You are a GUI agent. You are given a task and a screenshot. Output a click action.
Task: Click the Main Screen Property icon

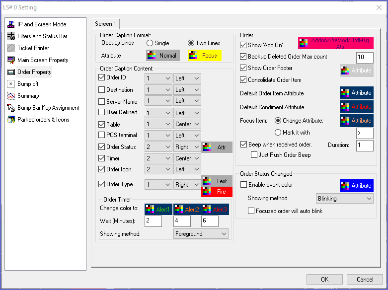click(x=11, y=60)
